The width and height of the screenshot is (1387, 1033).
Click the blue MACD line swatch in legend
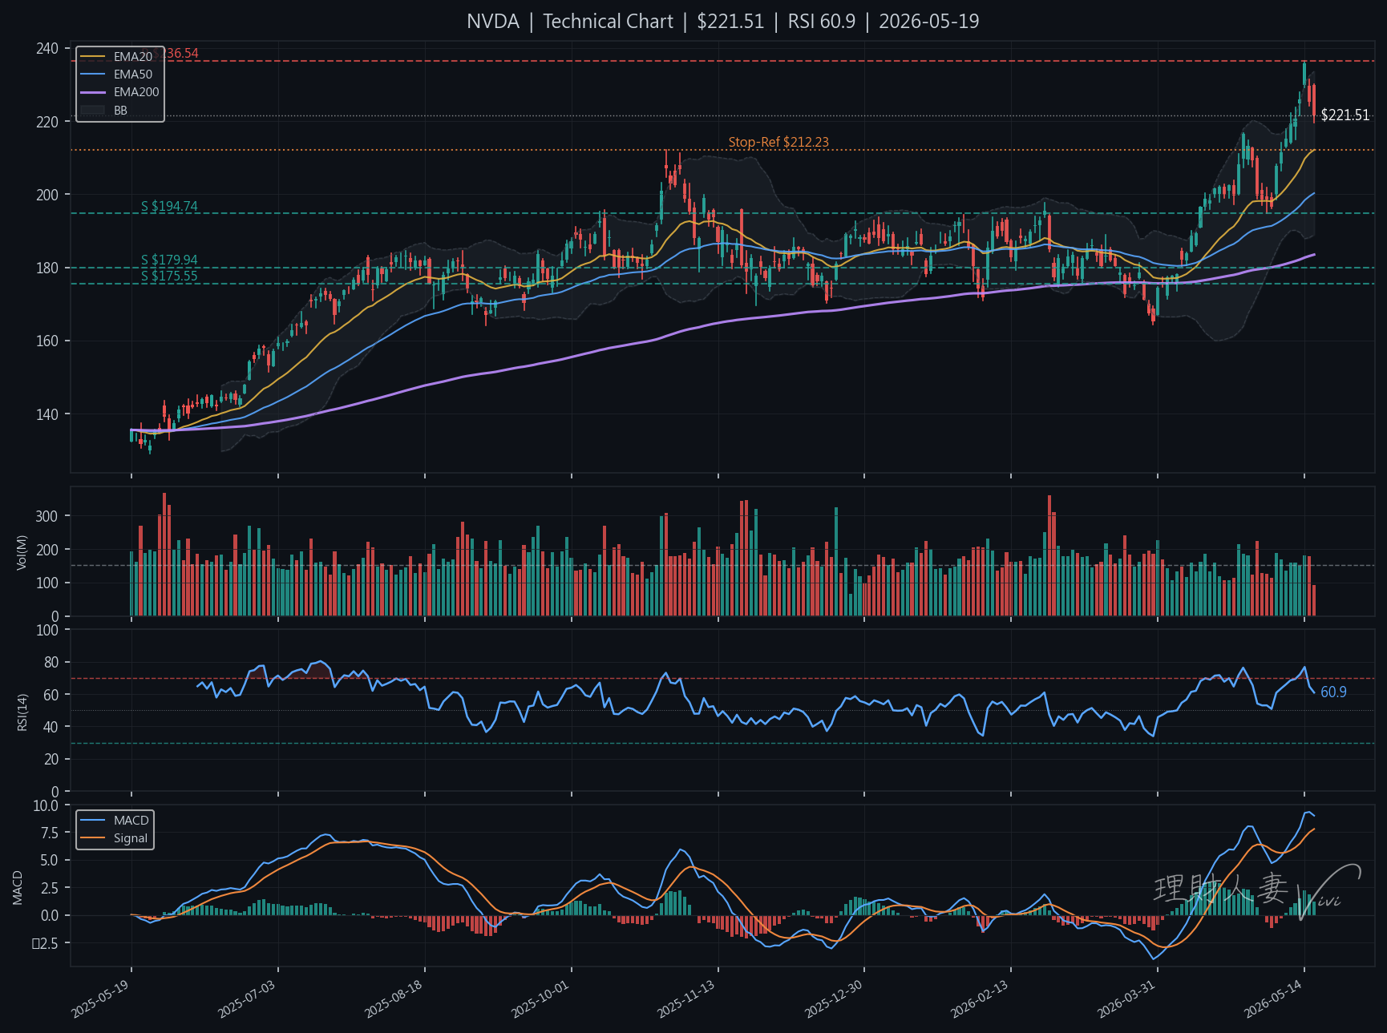(93, 821)
